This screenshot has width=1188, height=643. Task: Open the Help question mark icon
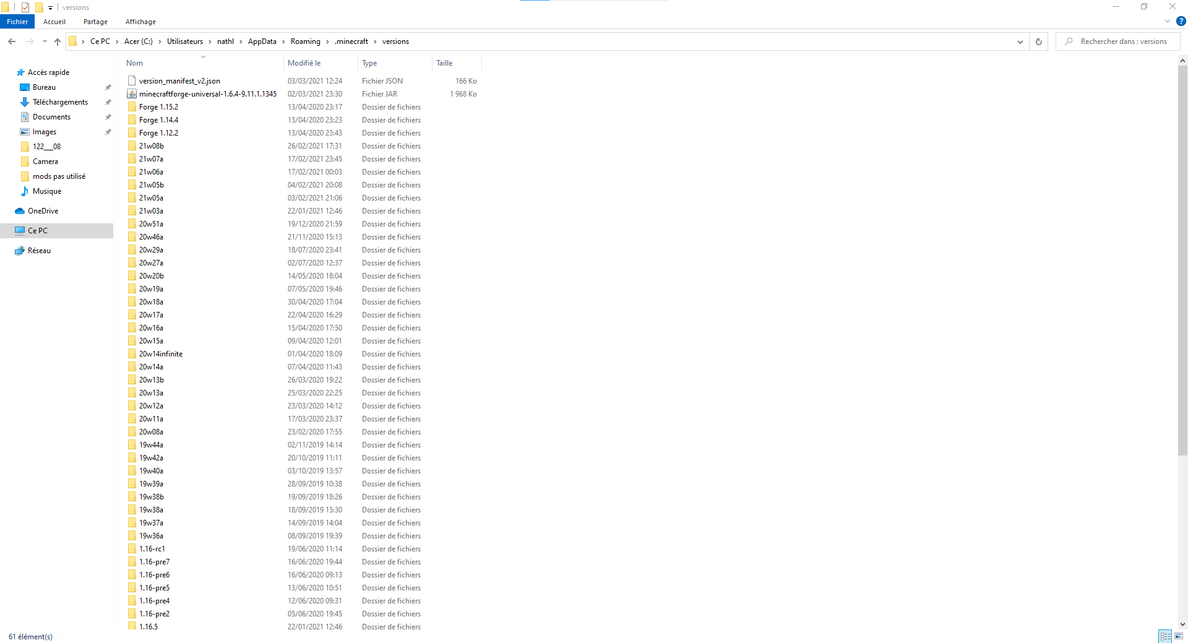tap(1181, 21)
